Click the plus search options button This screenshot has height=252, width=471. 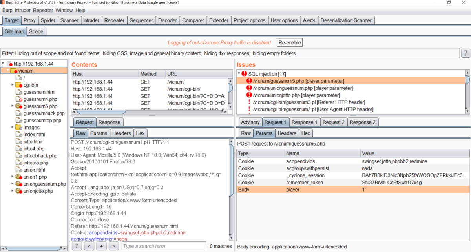click(x=101, y=246)
